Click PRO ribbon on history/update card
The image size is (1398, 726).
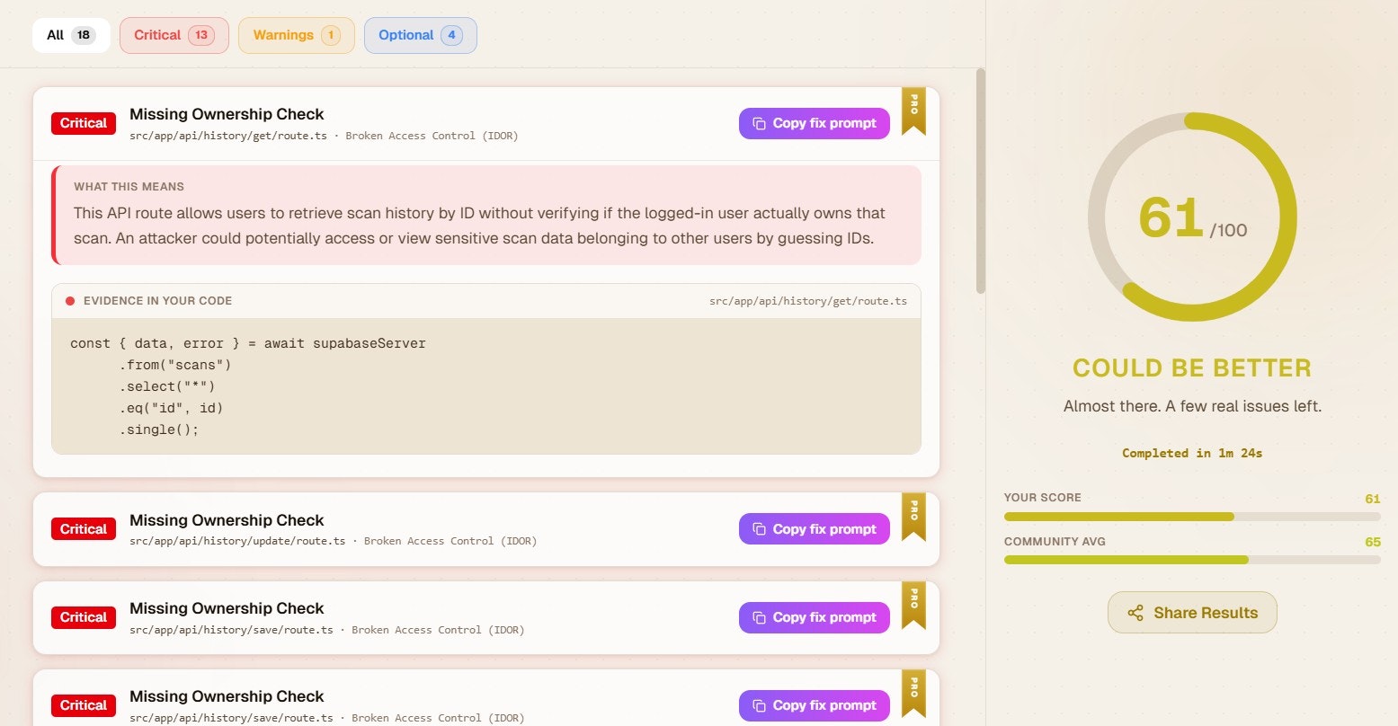pos(913,517)
